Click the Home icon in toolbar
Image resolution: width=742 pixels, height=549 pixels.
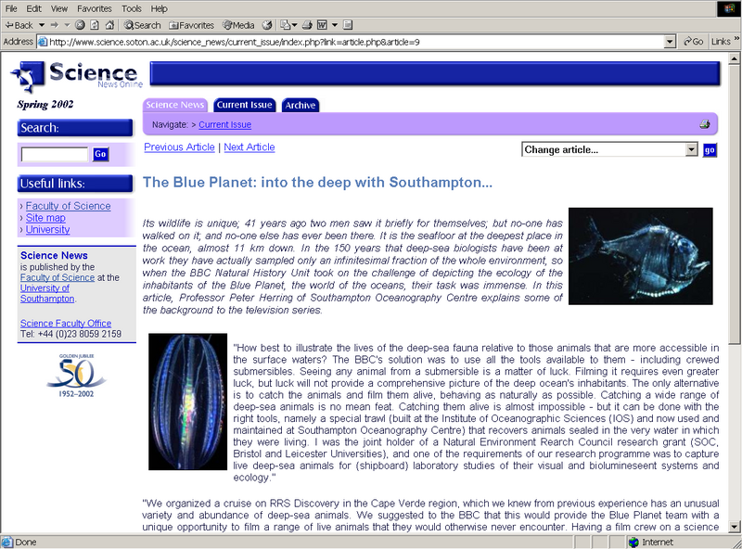pos(109,25)
